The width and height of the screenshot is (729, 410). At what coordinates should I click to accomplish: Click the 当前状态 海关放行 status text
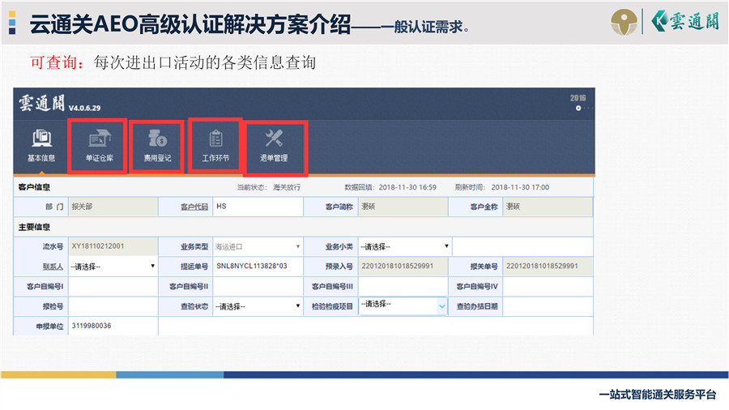point(269,187)
